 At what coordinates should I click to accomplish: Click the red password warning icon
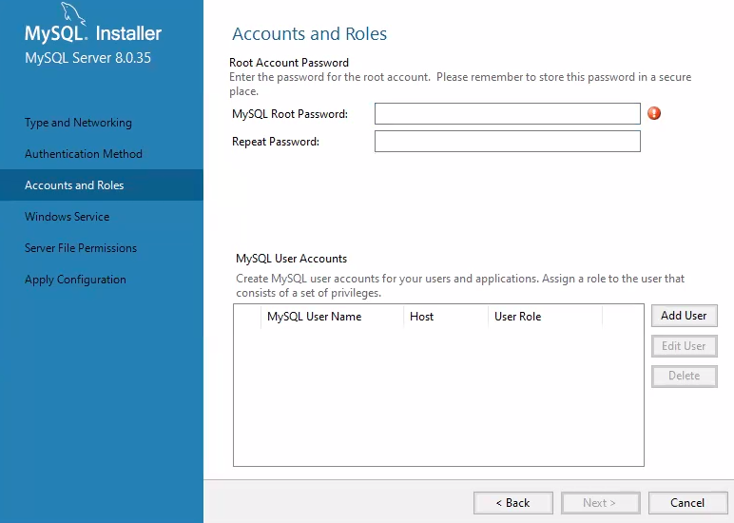click(x=654, y=113)
